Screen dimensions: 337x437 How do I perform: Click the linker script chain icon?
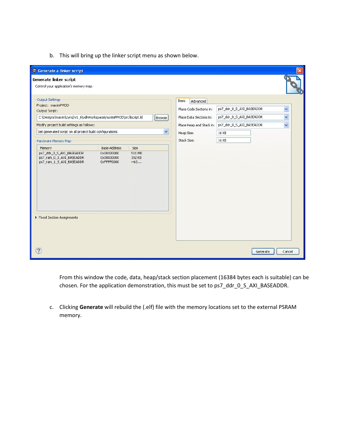click(294, 85)
